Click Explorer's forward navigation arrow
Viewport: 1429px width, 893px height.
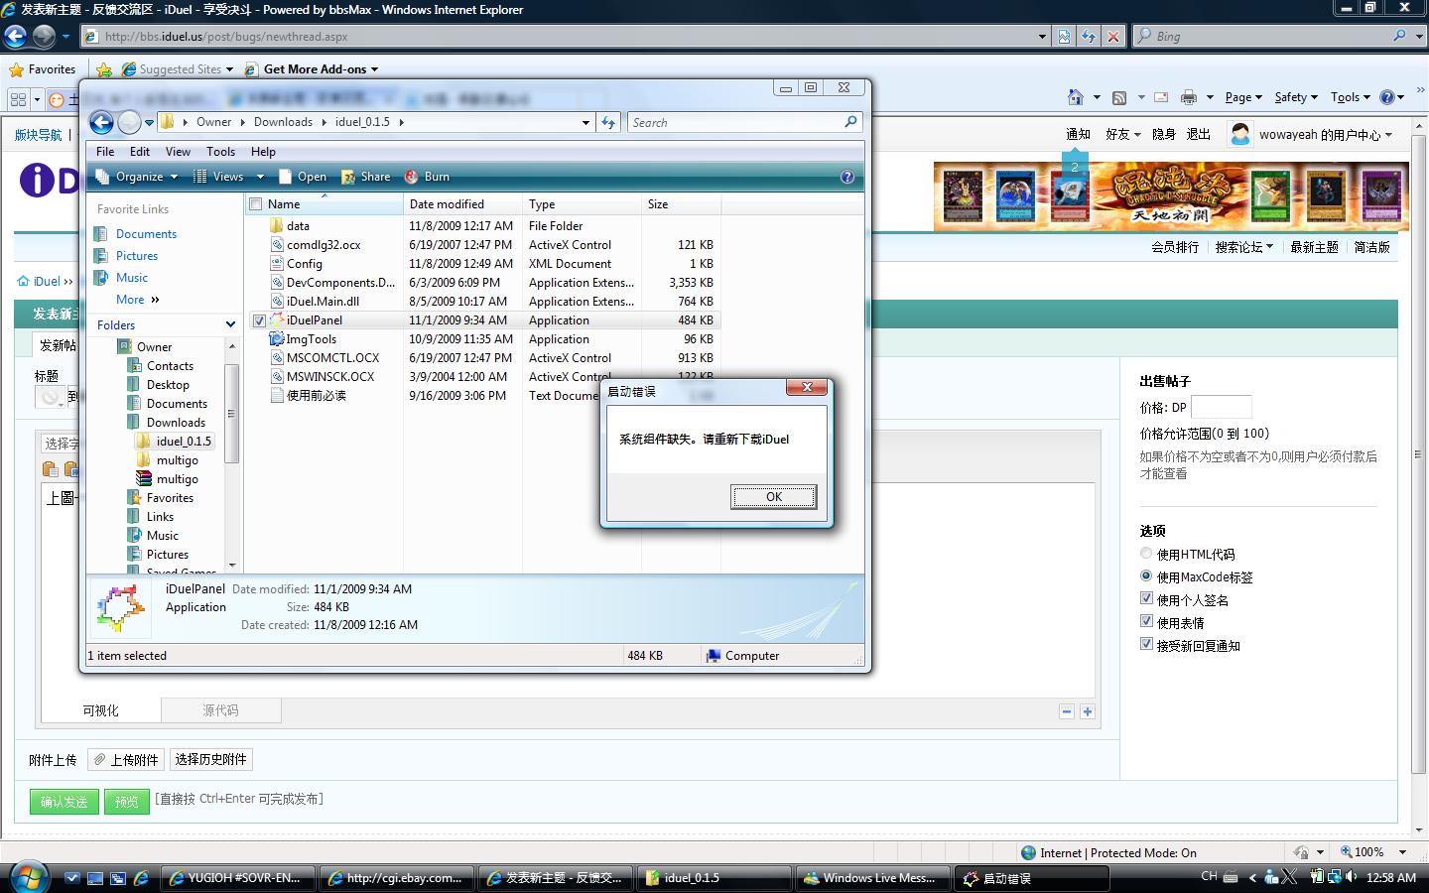(x=129, y=122)
